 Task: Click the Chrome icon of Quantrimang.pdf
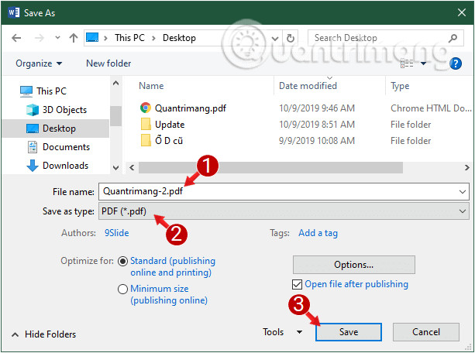(146, 108)
